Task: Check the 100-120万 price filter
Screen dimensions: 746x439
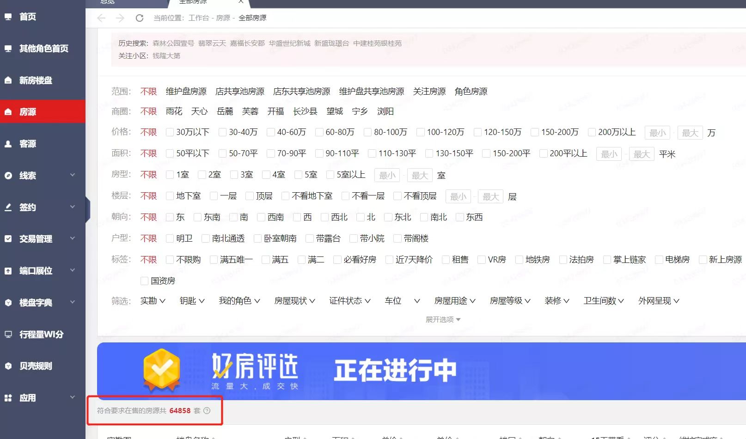Action: coord(420,132)
